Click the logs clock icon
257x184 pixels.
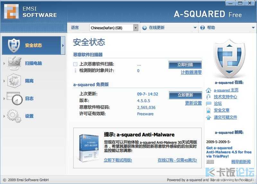(14, 99)
